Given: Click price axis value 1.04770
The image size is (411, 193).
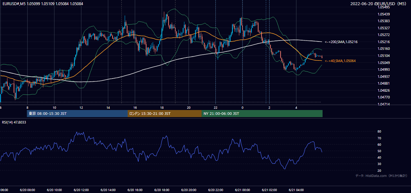Looking at the screenshot, I should (x=384, y=97).
